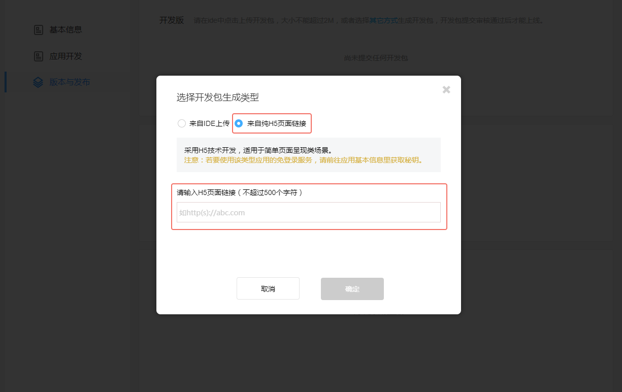
Task: Click the 尚未提交任何开发包 message
Action: pos(376,58)
